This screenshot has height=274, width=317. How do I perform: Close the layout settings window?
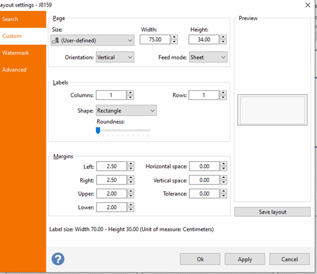click(307, 5)
